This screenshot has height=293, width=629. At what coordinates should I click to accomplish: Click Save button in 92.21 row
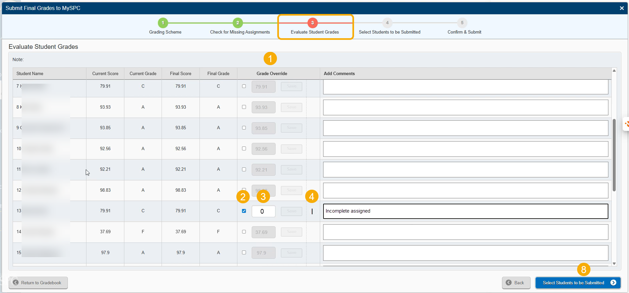(292, 169)
